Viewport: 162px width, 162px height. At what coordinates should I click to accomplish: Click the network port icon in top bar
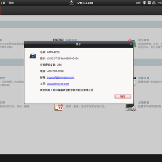coord(154,3)
